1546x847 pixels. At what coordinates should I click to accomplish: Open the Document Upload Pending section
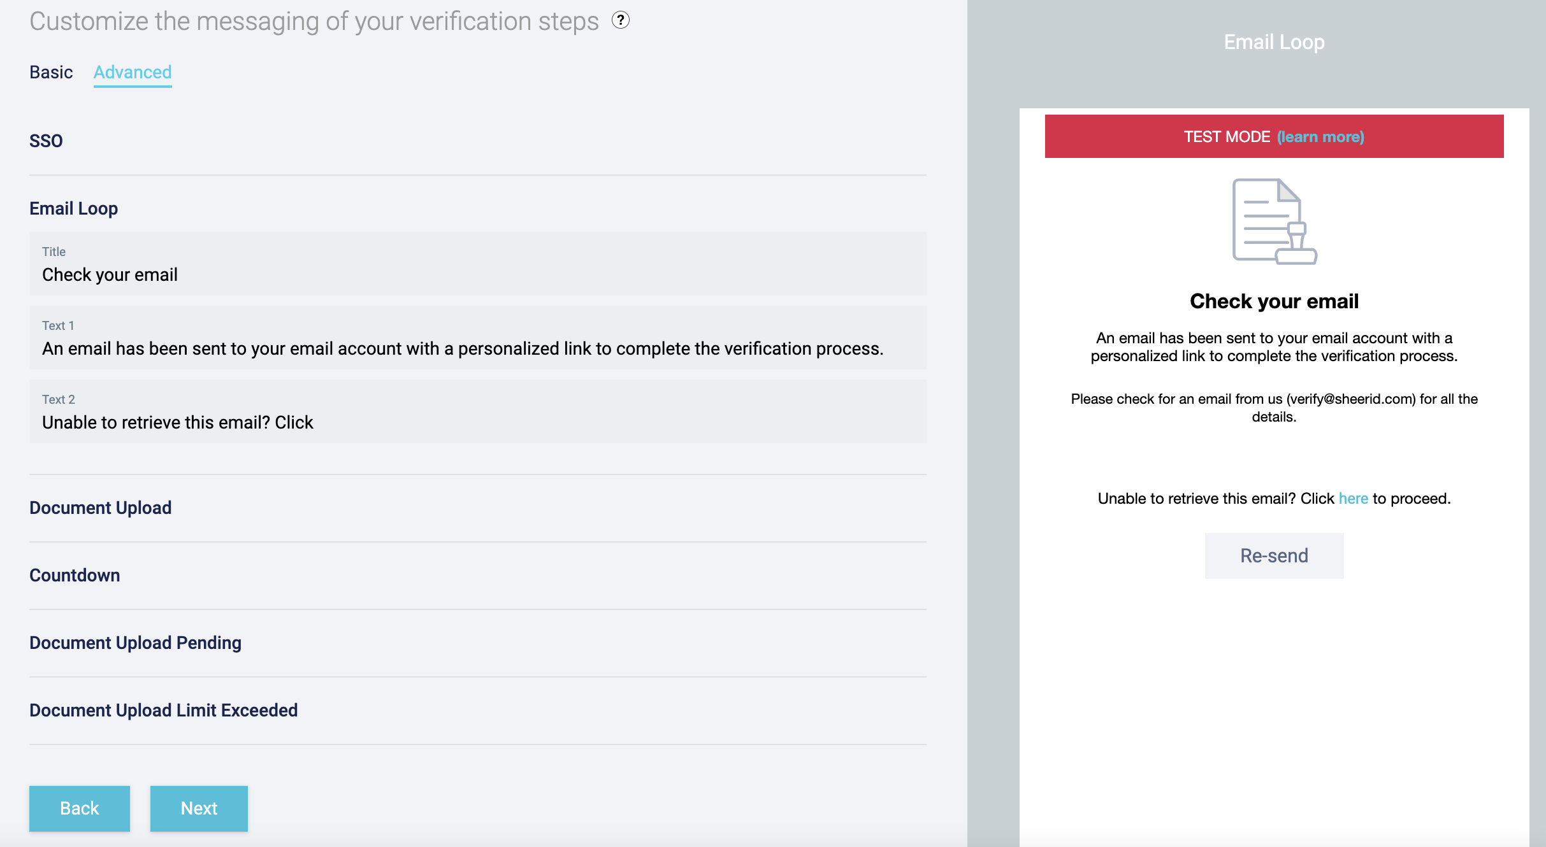pyautogui.click(x=135, y=643)
